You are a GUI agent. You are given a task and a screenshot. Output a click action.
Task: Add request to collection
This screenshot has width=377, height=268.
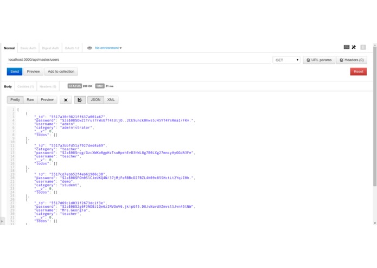[x=61, y=72]
